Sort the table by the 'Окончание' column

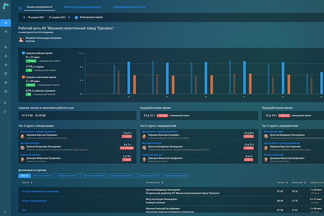[x=298, y=182]
